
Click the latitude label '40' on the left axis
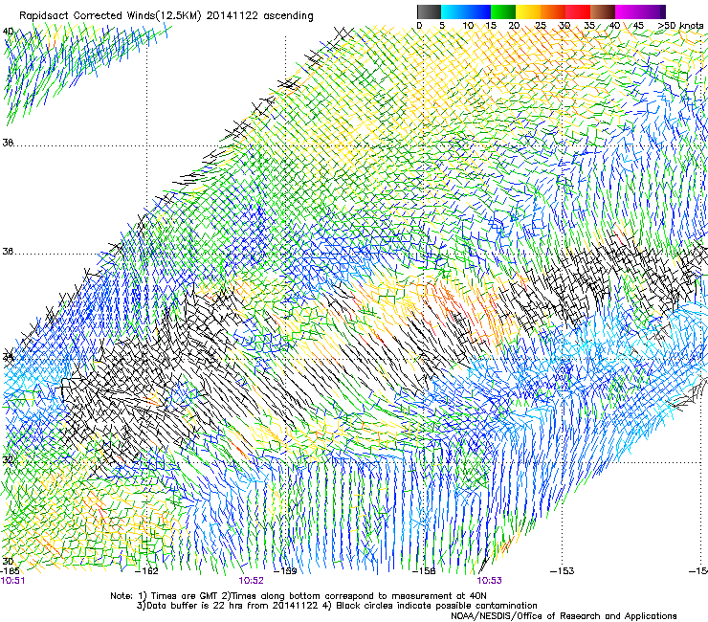(x=8, y=32)
